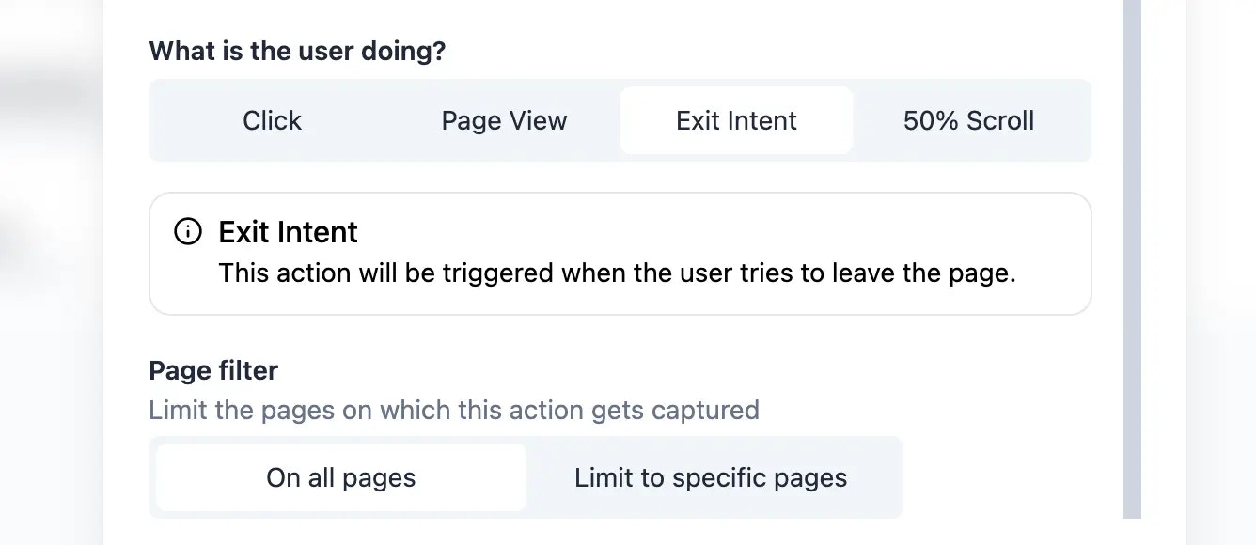The height and width of the screenshot is (545, 1256).
Task: Click the "What is the user doing?" heading
Action: pos(297,51)
